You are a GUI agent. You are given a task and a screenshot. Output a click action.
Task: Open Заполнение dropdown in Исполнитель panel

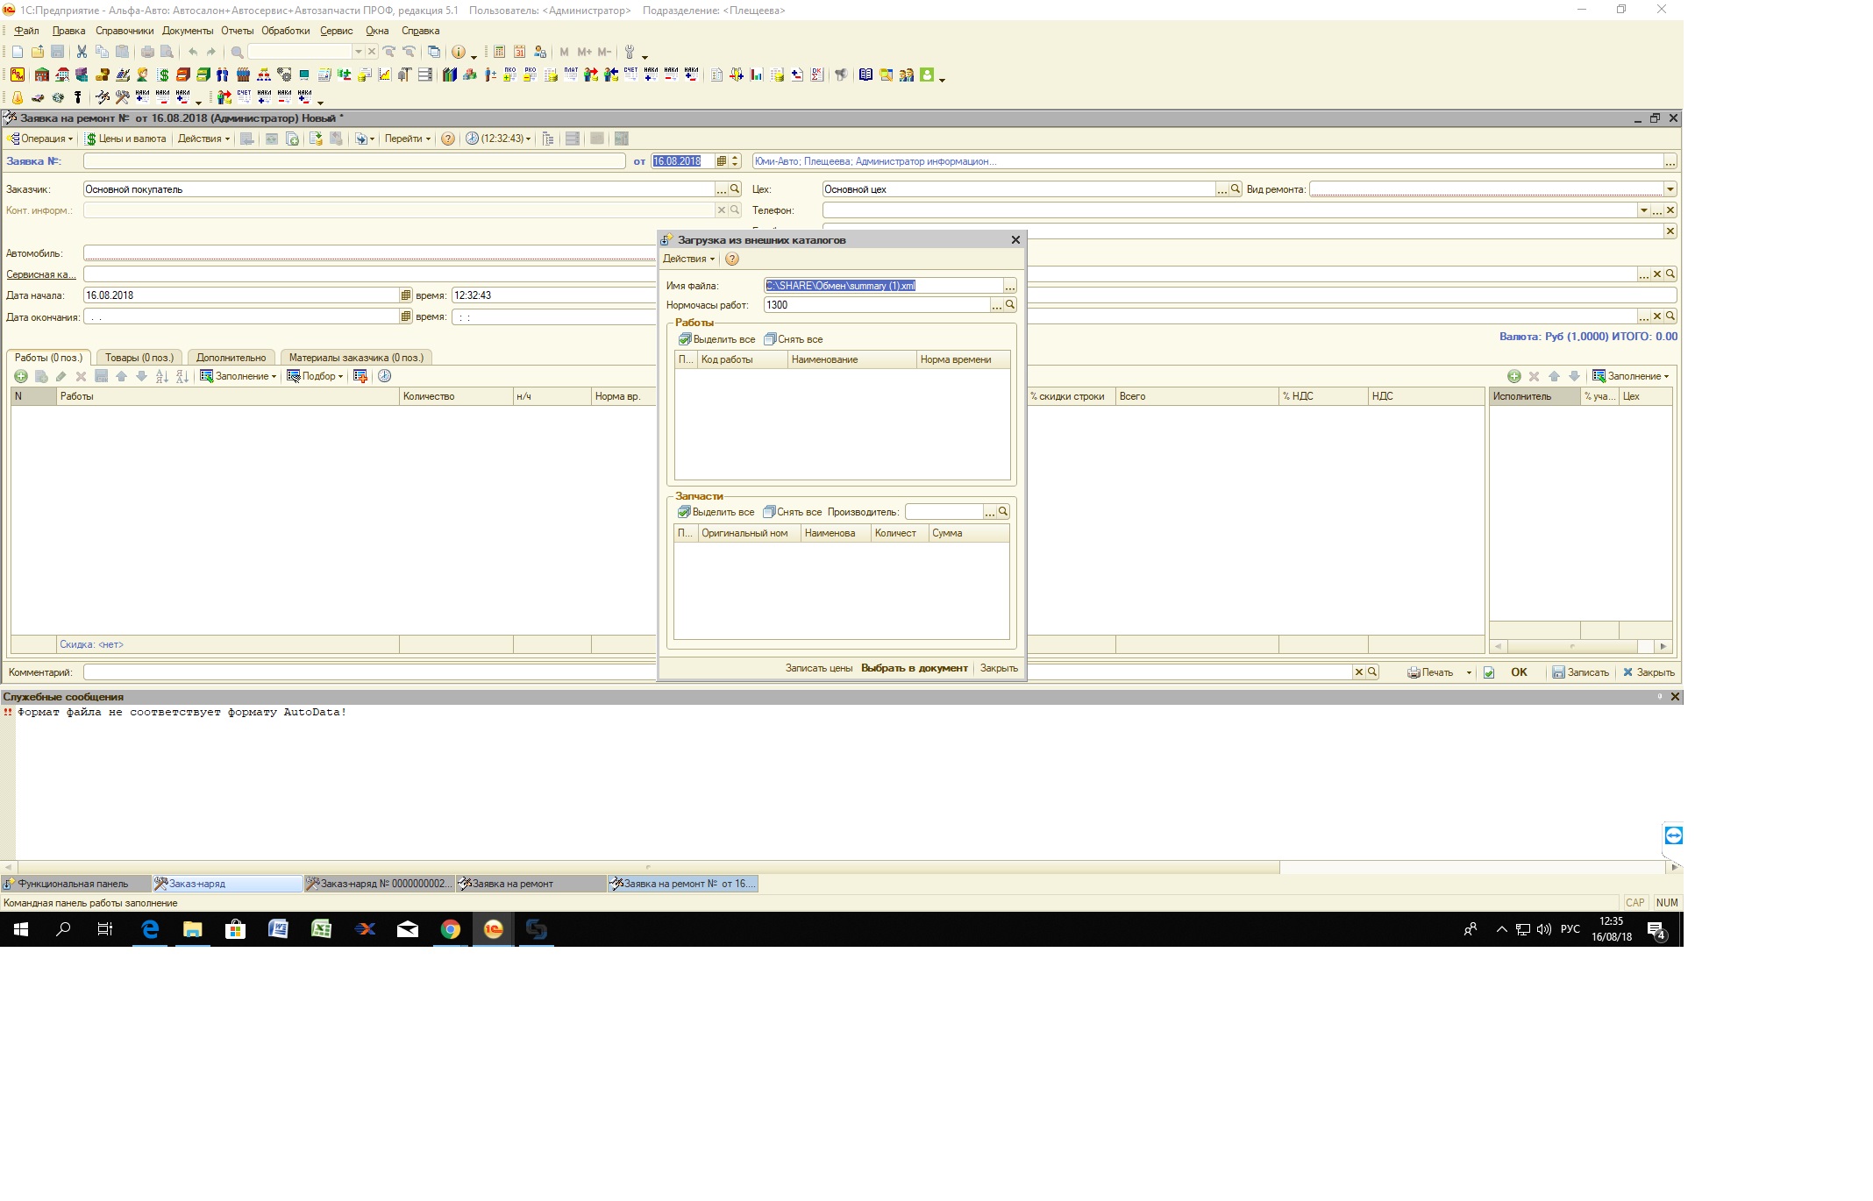coord(1632,376)
